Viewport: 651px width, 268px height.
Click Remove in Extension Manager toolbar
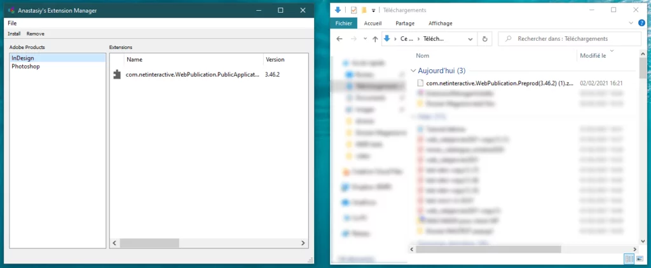[x=36, y=34]
